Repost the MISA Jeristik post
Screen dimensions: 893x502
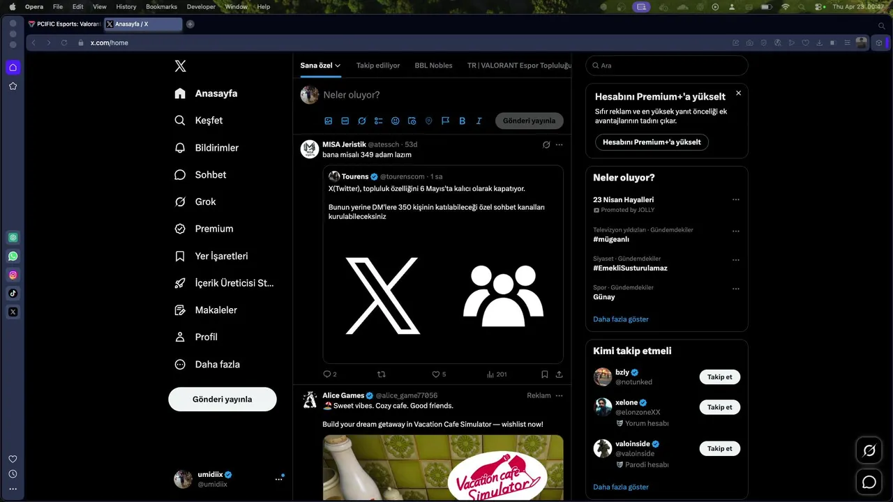coord(381,374)
